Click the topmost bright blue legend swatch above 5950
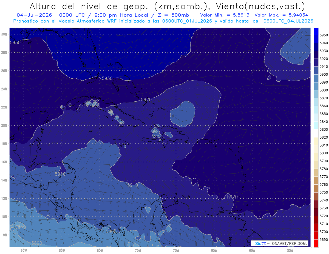 (316, 31)
